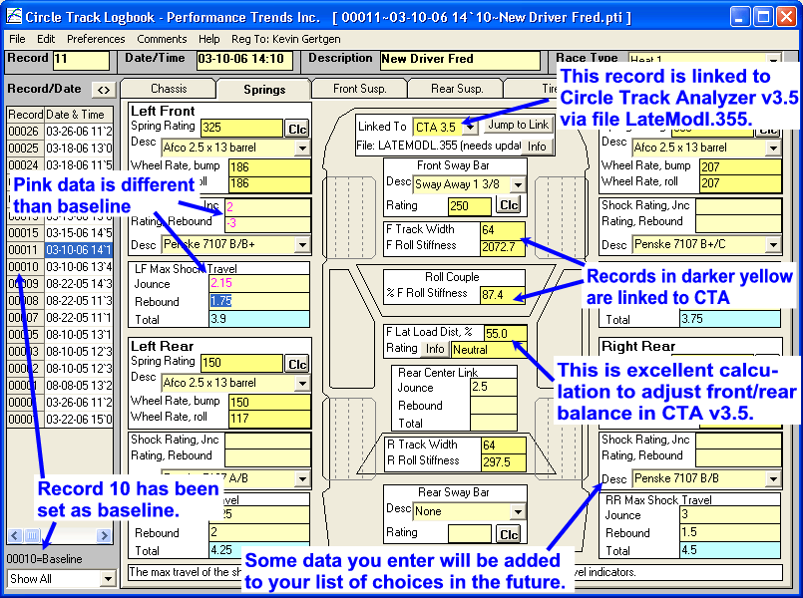Click the Left Front Spring Rating field 325
The height and width of the screenshot is (598, 803).
pyautogui.click(x=241, y=128)
